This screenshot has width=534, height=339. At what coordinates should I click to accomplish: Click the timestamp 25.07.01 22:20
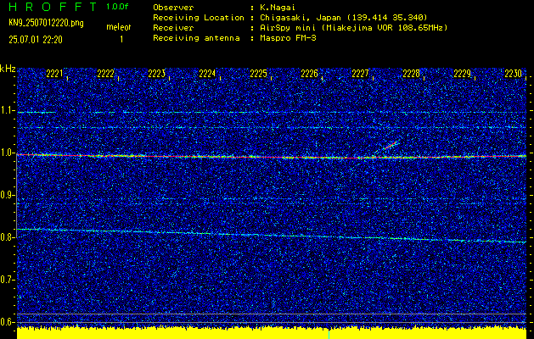[x=36, y=40]
